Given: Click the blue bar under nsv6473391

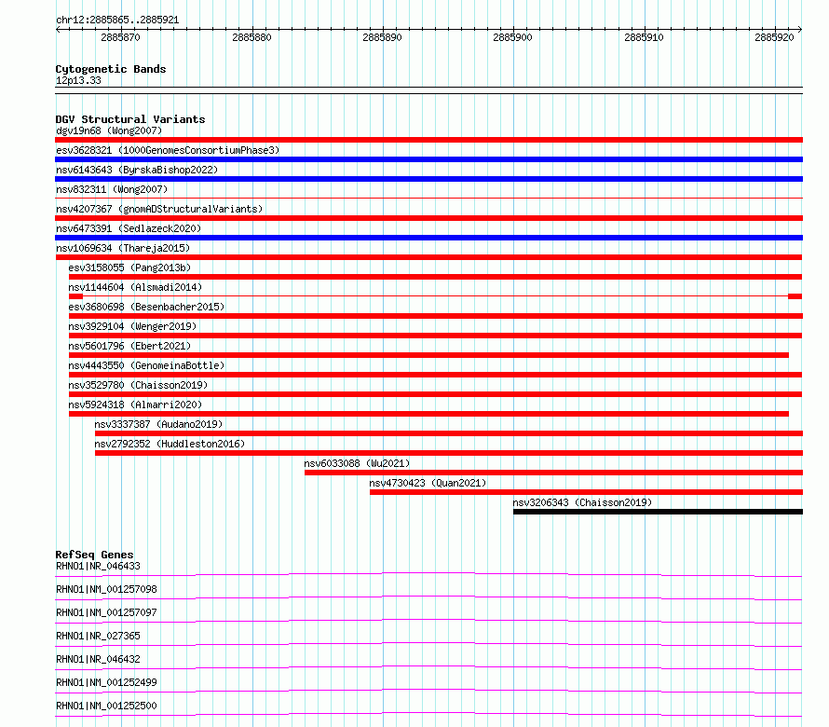Looking at the screenshot, I should pyautogui.click(x=428, y=238).
